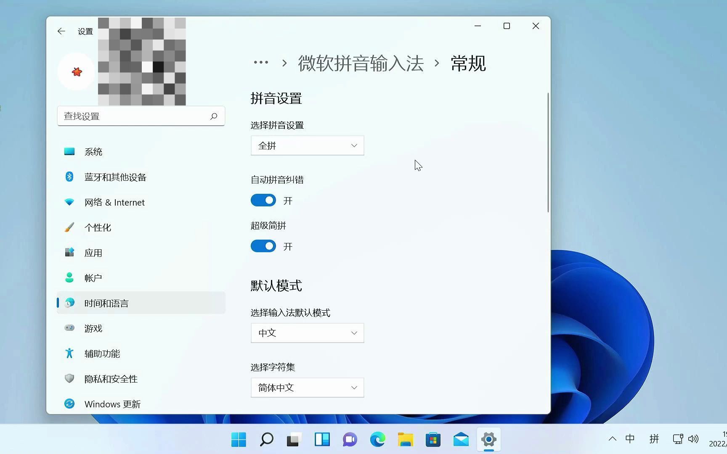727x454 pixels.
Task: Click the gamepad icon beside 游戏
Action: [69, 328]
